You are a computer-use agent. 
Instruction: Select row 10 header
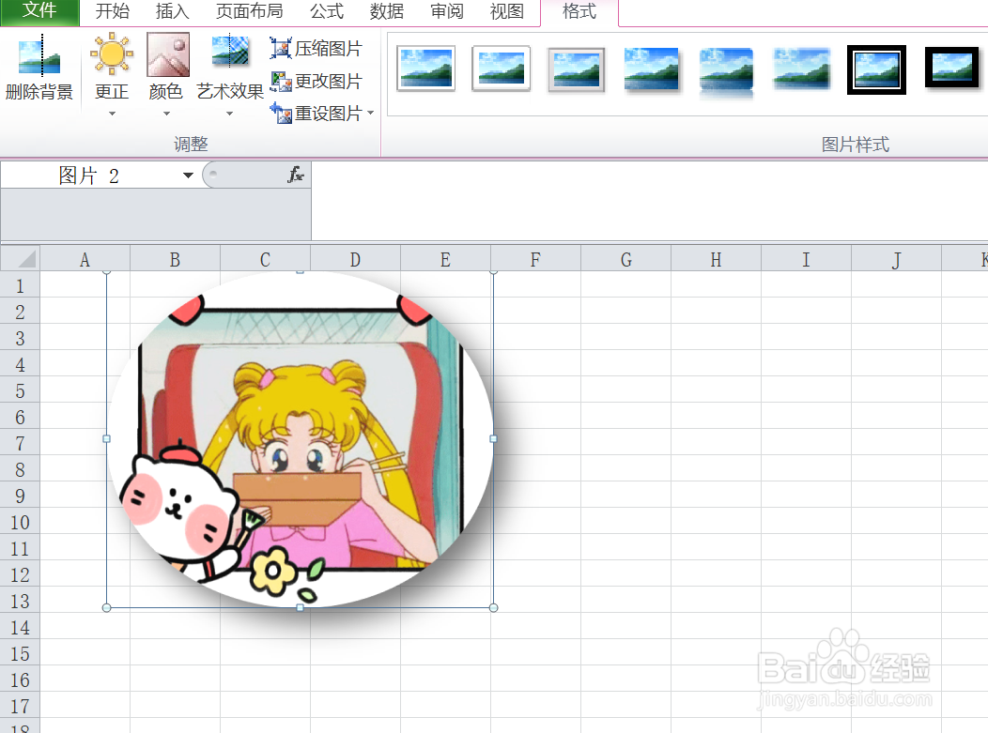(20, 522)
